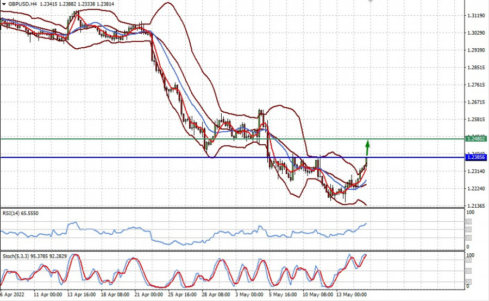Click the 18 Apr 08:00 time label
Viewport: 489px width, 301px height.
click(x=115, y=294)
